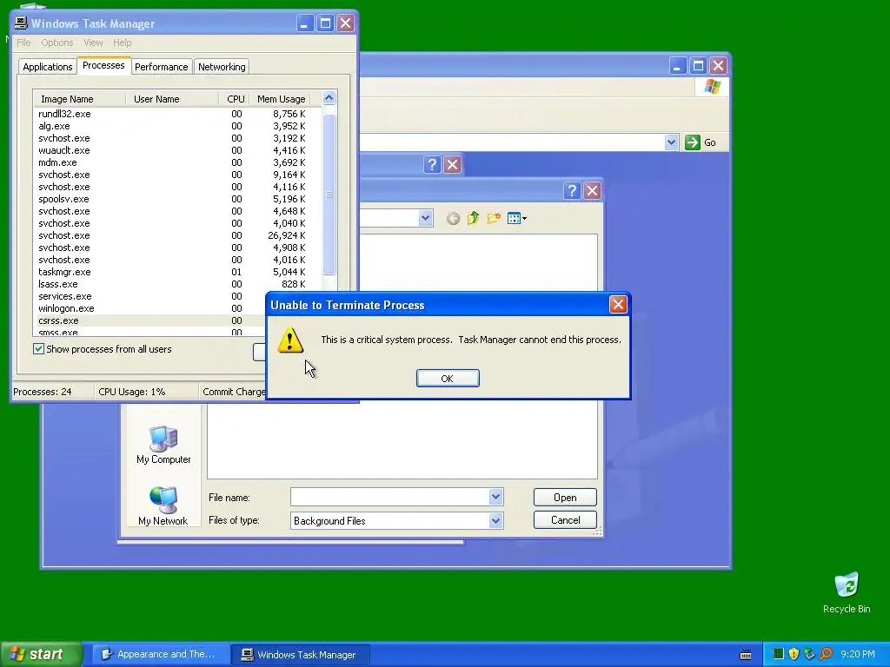Image resolution: width=890 pixels, height=667 pixels.
Task: Open the Start menu
Action: coord(41,654)
